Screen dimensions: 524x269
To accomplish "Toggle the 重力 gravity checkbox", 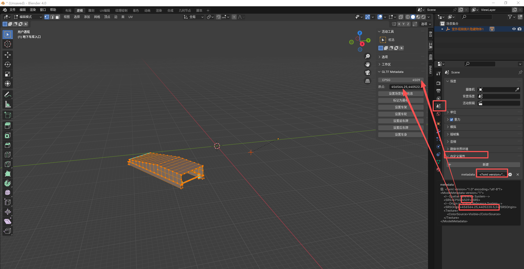I will click(x=452, y=120).
